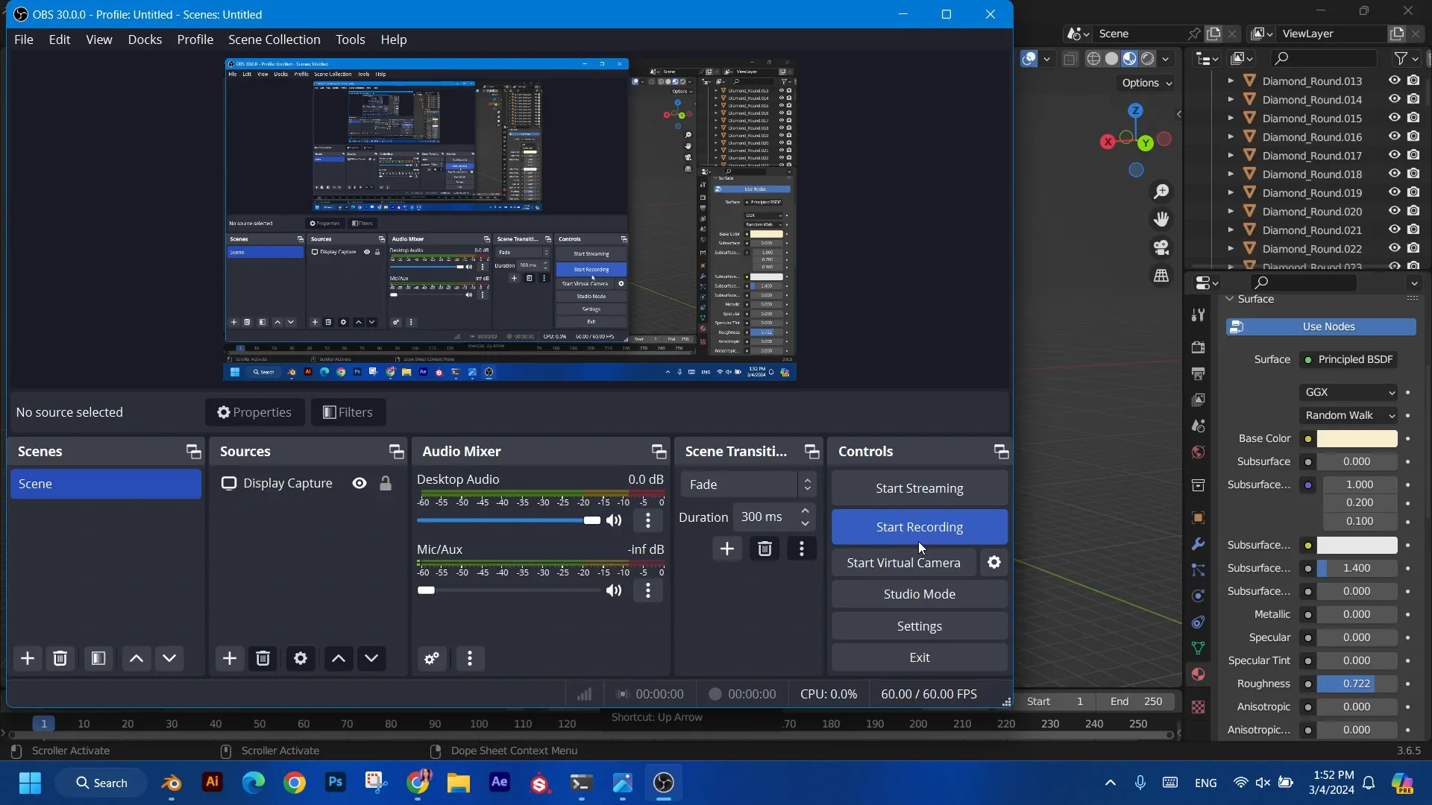Expand the Diamond_Round.019 tree item
This screenshot has width=1432, height=805.
pyautogui.click(x=1231, y=192)
